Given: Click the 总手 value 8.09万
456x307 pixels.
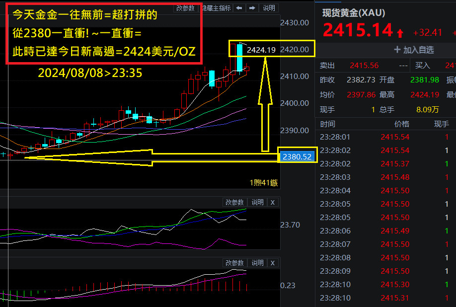Looking at the screenshot, I should point(428,110).
